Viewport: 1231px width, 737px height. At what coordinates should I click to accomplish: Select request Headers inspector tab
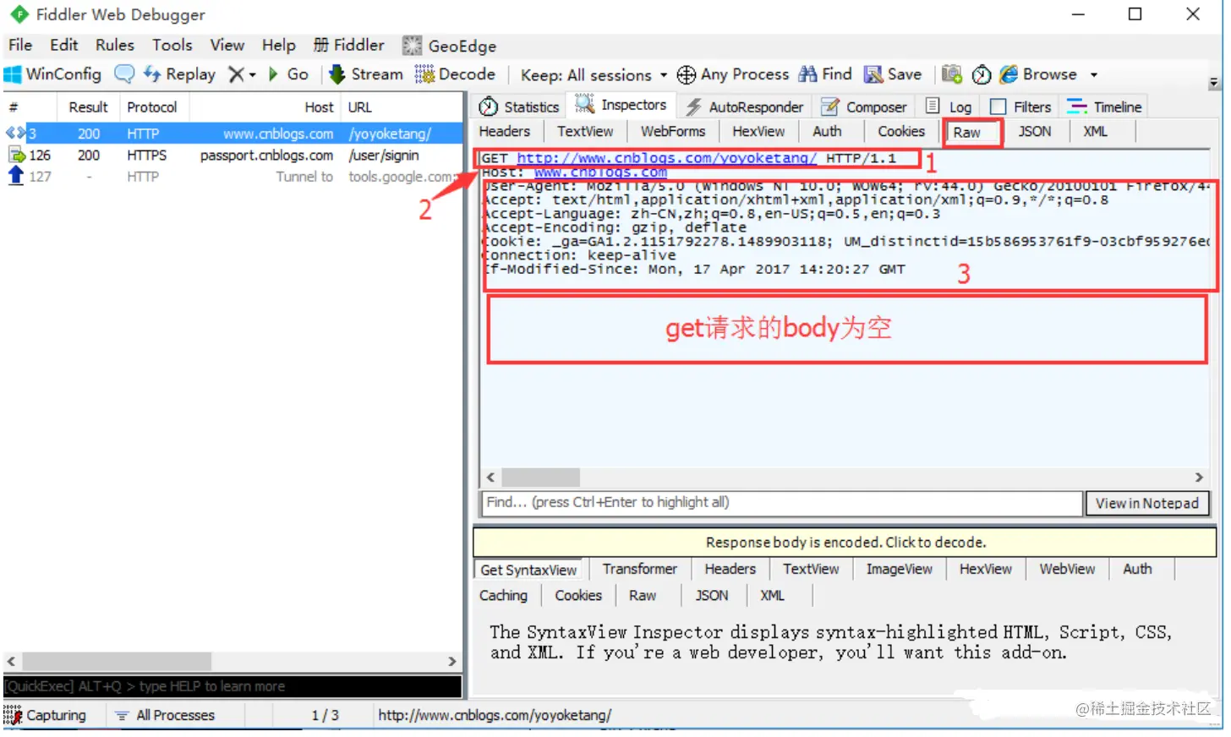point(505,132)
